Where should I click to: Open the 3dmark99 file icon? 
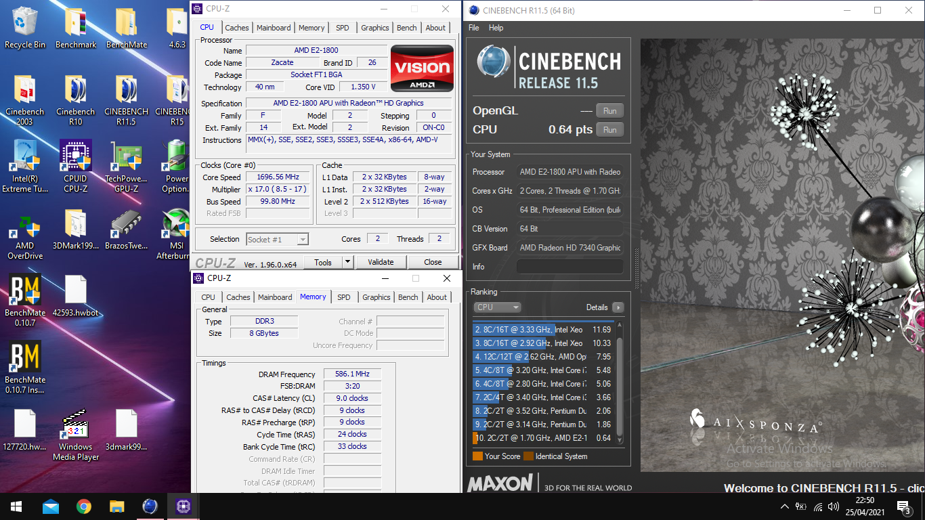[x=127, y=431]
